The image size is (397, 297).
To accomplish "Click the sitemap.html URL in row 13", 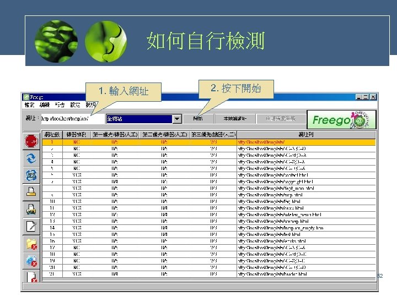I will (x=273, y=221).
